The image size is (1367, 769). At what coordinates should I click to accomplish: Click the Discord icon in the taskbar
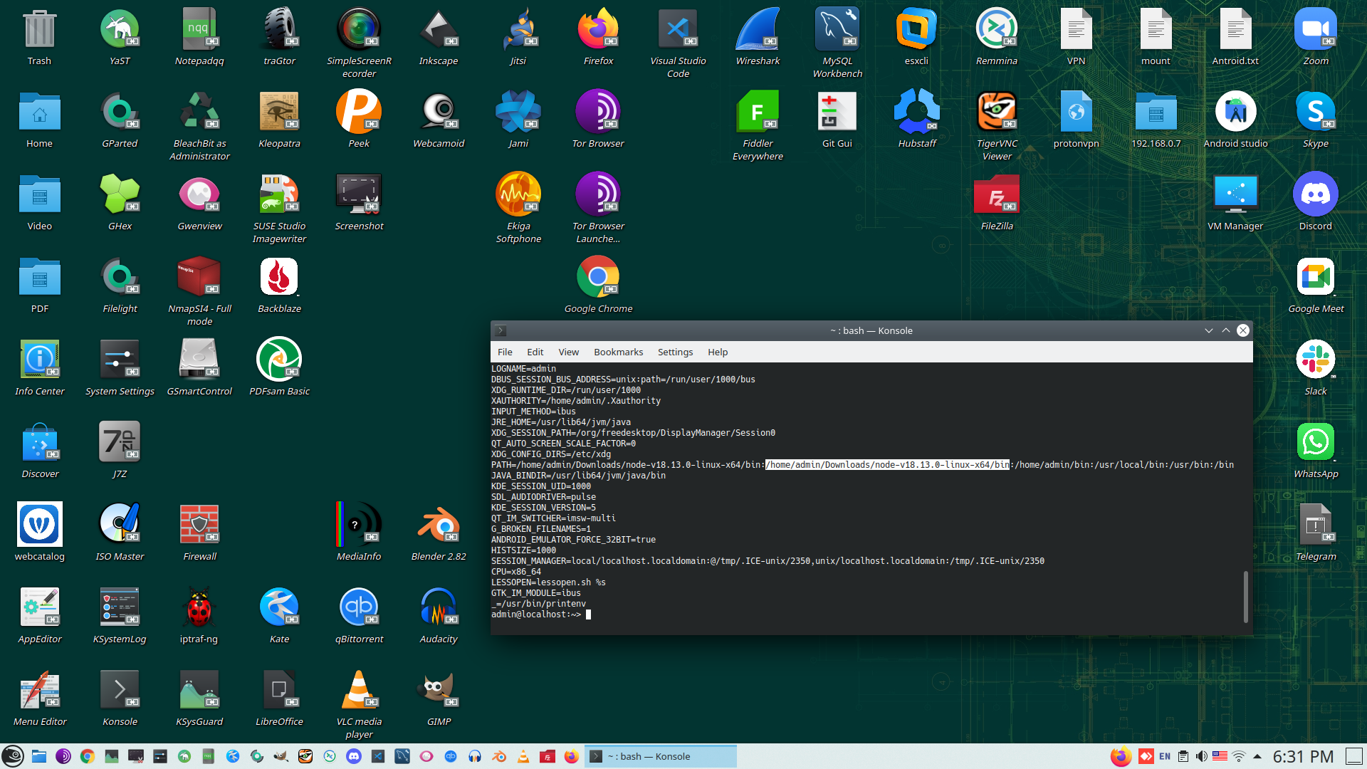(354, 756)
